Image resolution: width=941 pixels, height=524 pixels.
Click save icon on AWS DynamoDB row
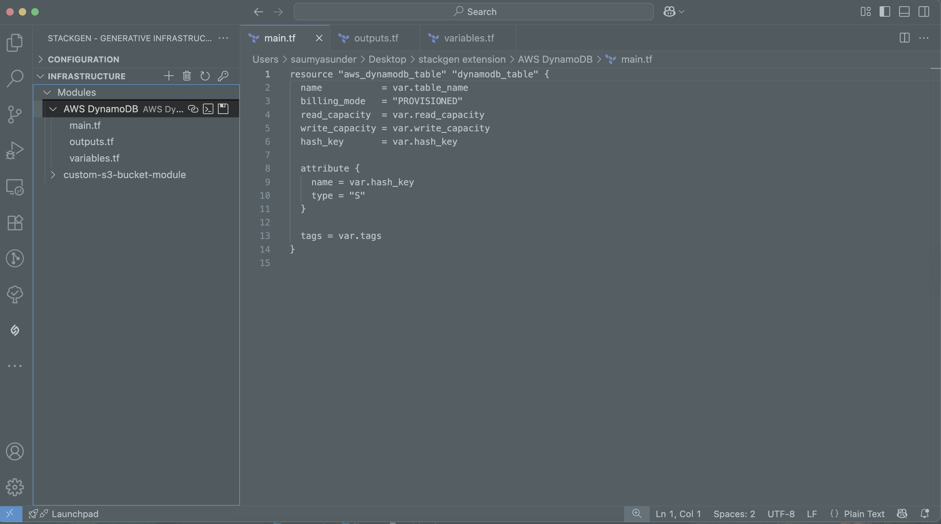(x=223, y=109)
